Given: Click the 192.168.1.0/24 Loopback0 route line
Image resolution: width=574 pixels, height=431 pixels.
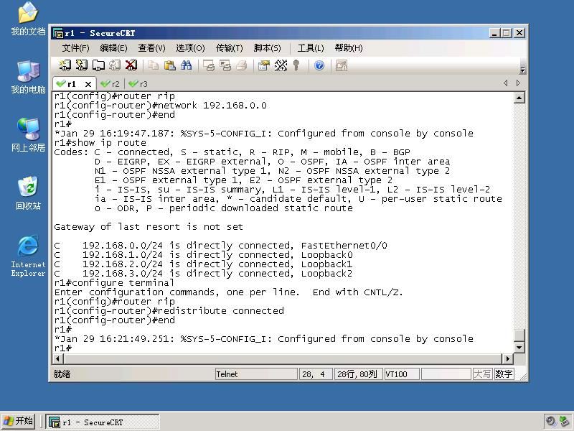Looking at the screenshot, I should (203, 255).
